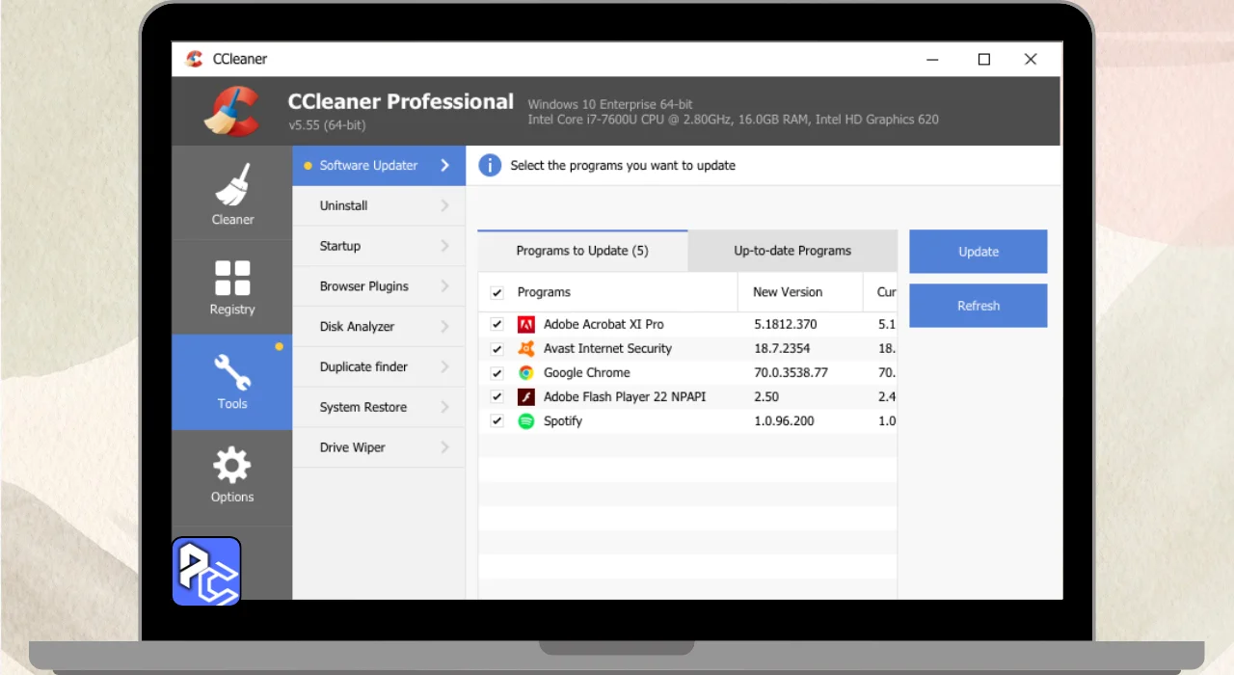
Task: Expand the Software Updater chevron
Action: point(444,165)
